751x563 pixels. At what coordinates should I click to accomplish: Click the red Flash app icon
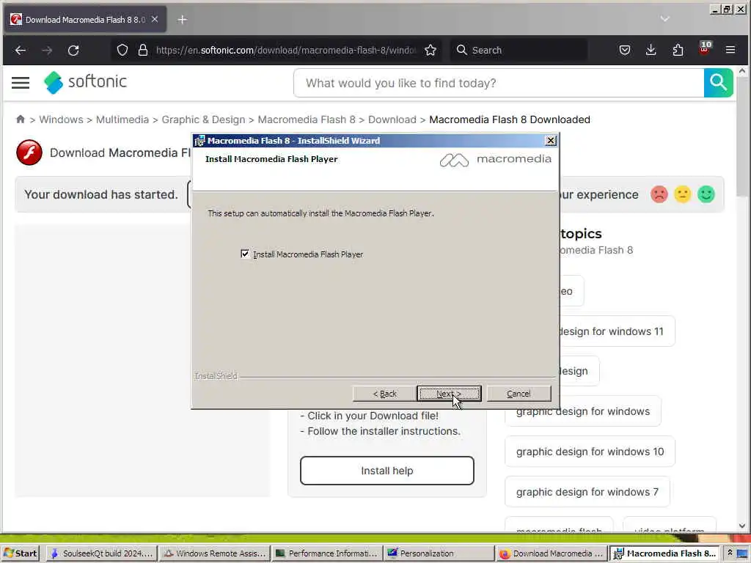(x=29, y=152)
